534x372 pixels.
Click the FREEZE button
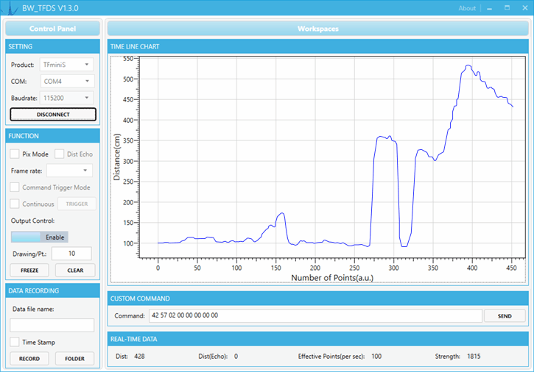(29, 270)
